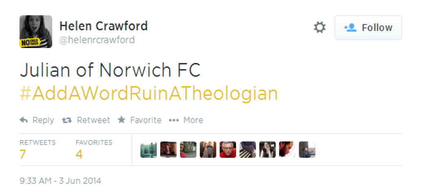Open the 9:33 AM - 3 Jun 2014 timestamp
The image size is (424, 196).
[61, 181]
